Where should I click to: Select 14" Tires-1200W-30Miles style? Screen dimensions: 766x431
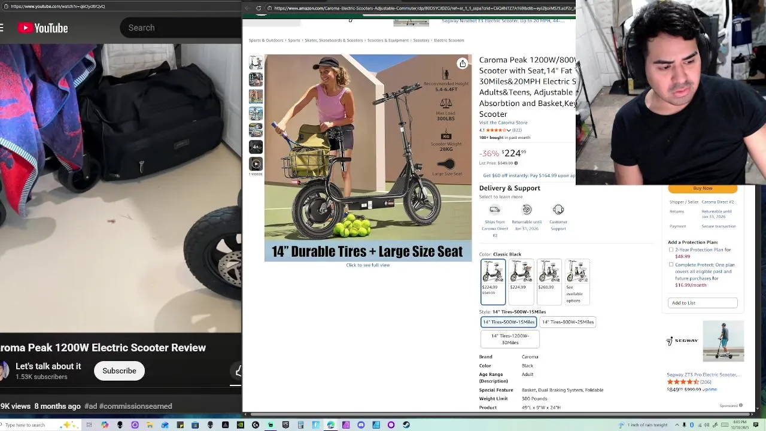point(510,339)
